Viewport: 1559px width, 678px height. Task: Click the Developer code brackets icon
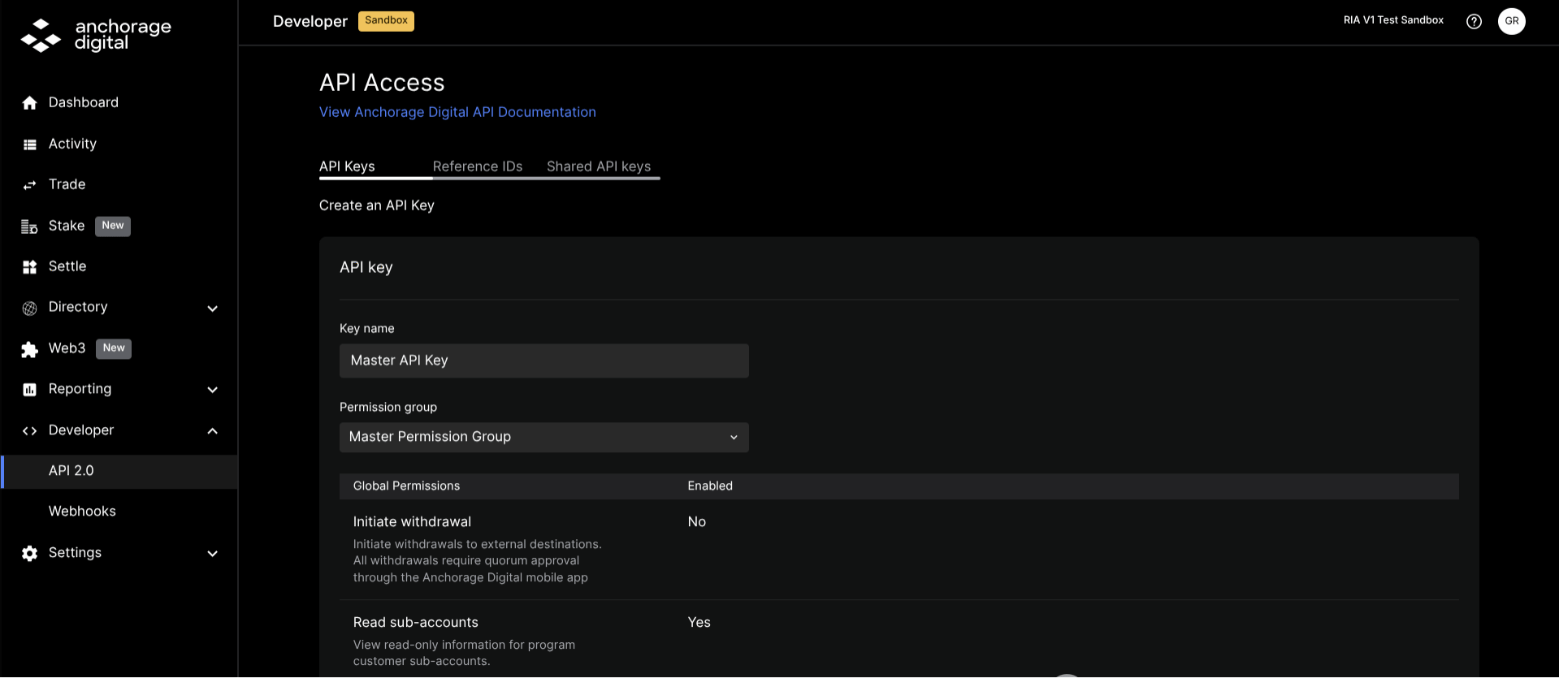click(x=30, y=431)
